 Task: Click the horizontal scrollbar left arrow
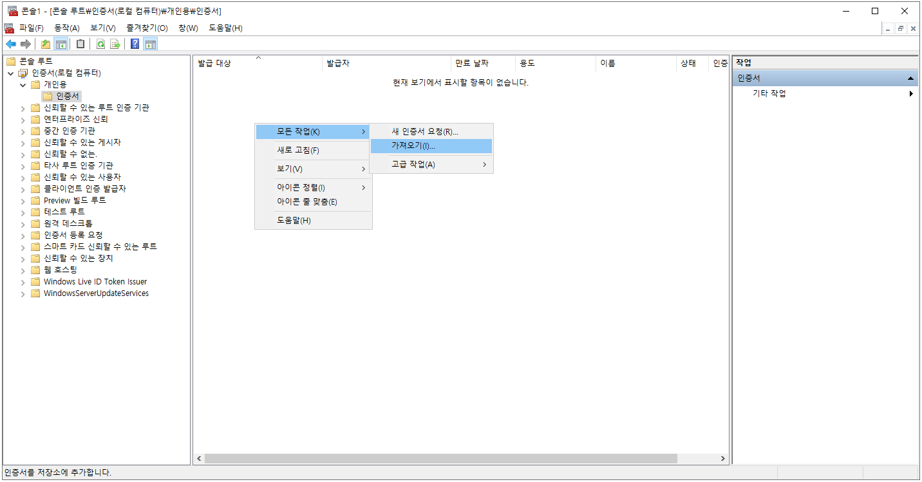[x=199, y=459]
